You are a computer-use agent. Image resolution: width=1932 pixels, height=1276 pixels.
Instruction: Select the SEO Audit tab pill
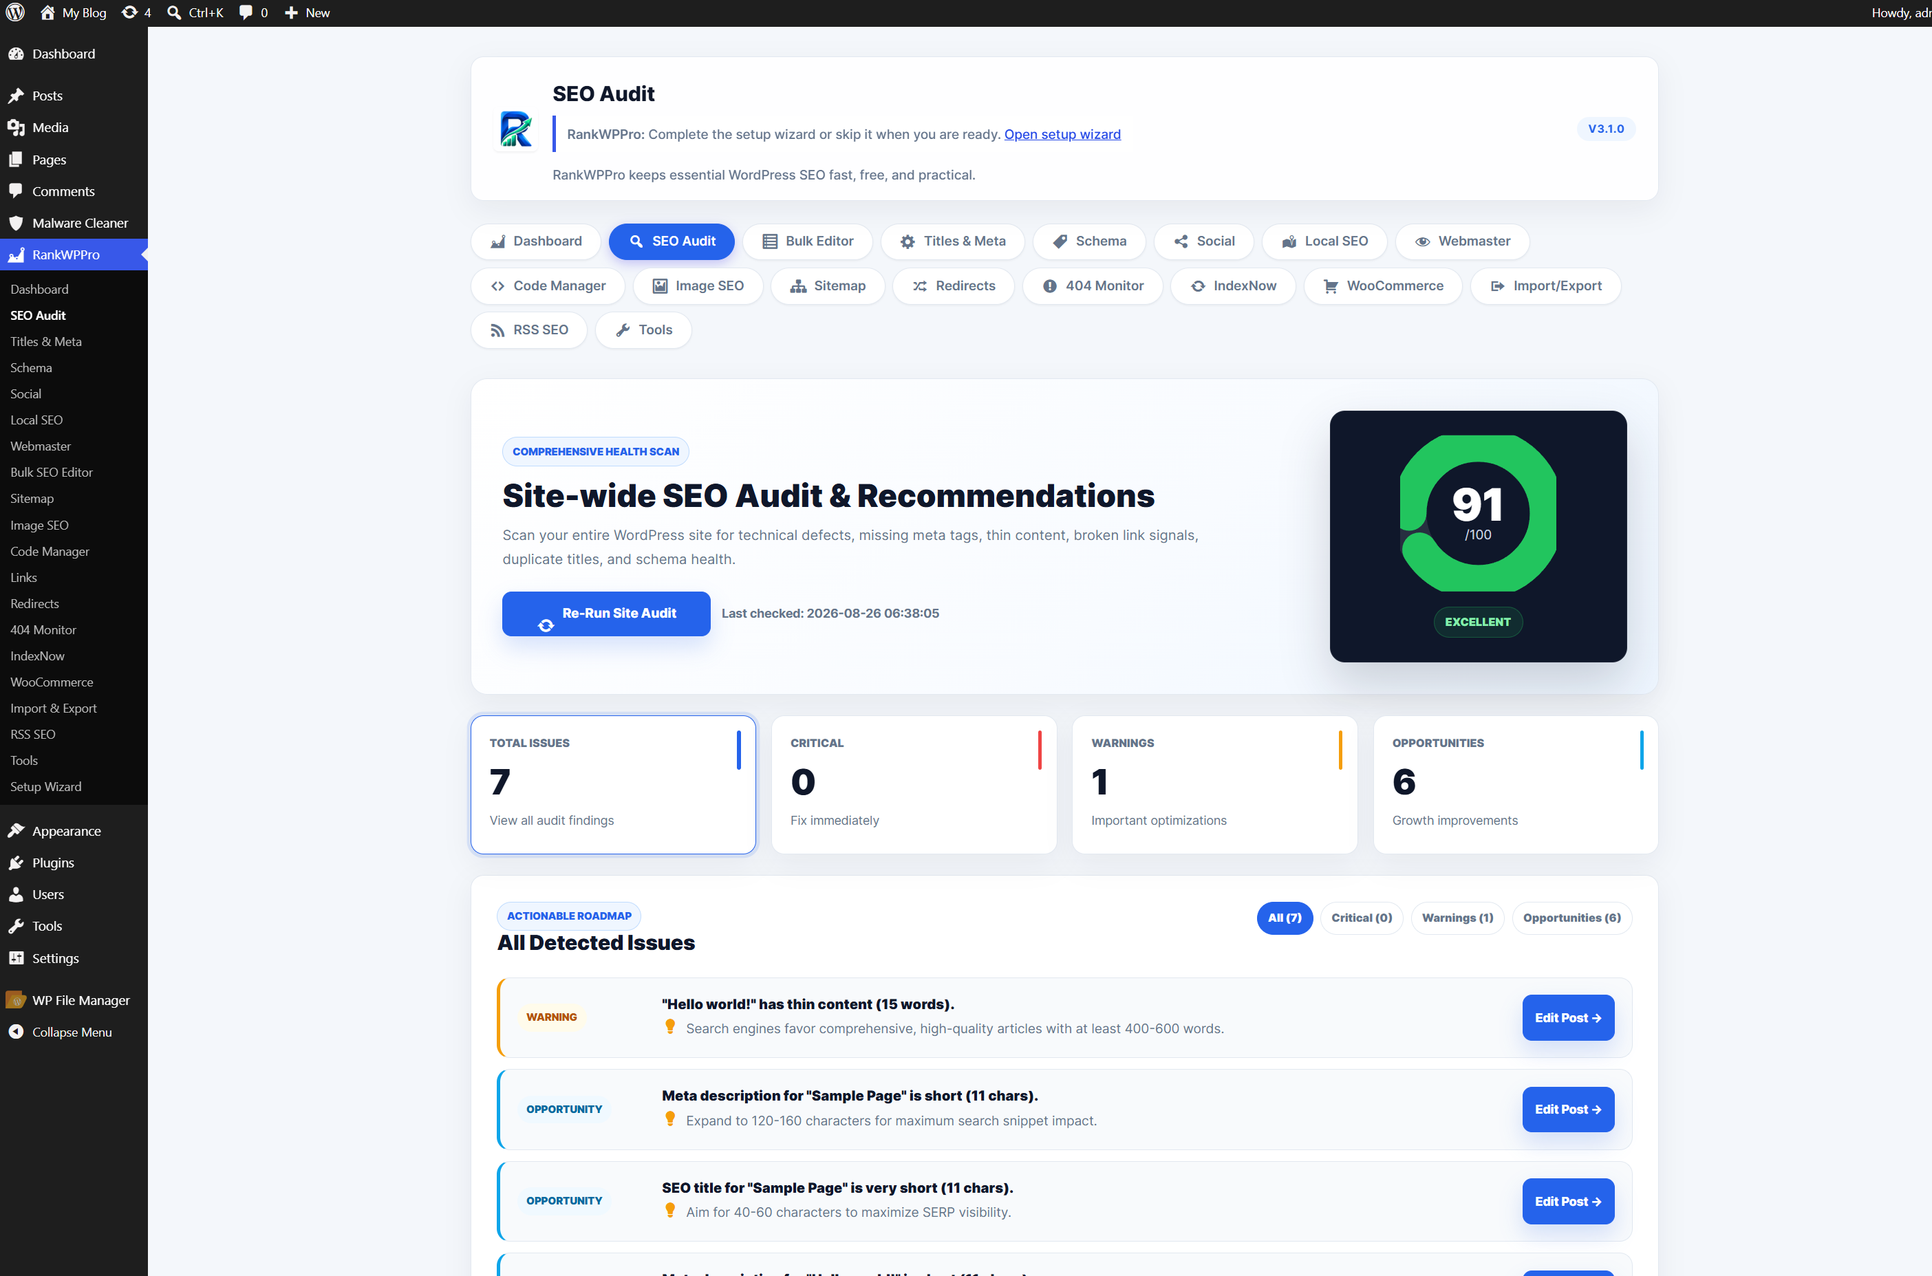pos(672,241)
